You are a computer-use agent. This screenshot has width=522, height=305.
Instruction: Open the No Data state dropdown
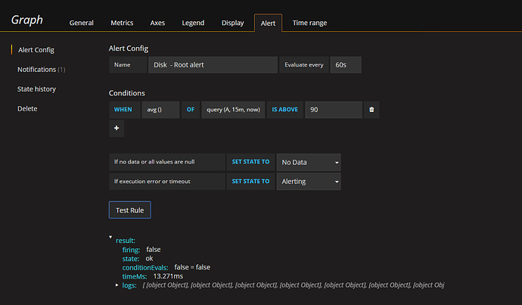[x=308, y=162]
